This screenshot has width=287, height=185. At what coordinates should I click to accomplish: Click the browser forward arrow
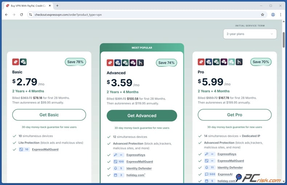coord(14,15)
